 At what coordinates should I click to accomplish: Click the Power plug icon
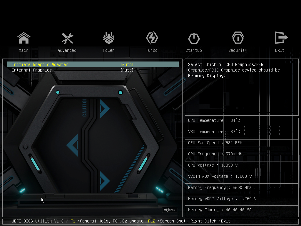[x=109, y=38]
